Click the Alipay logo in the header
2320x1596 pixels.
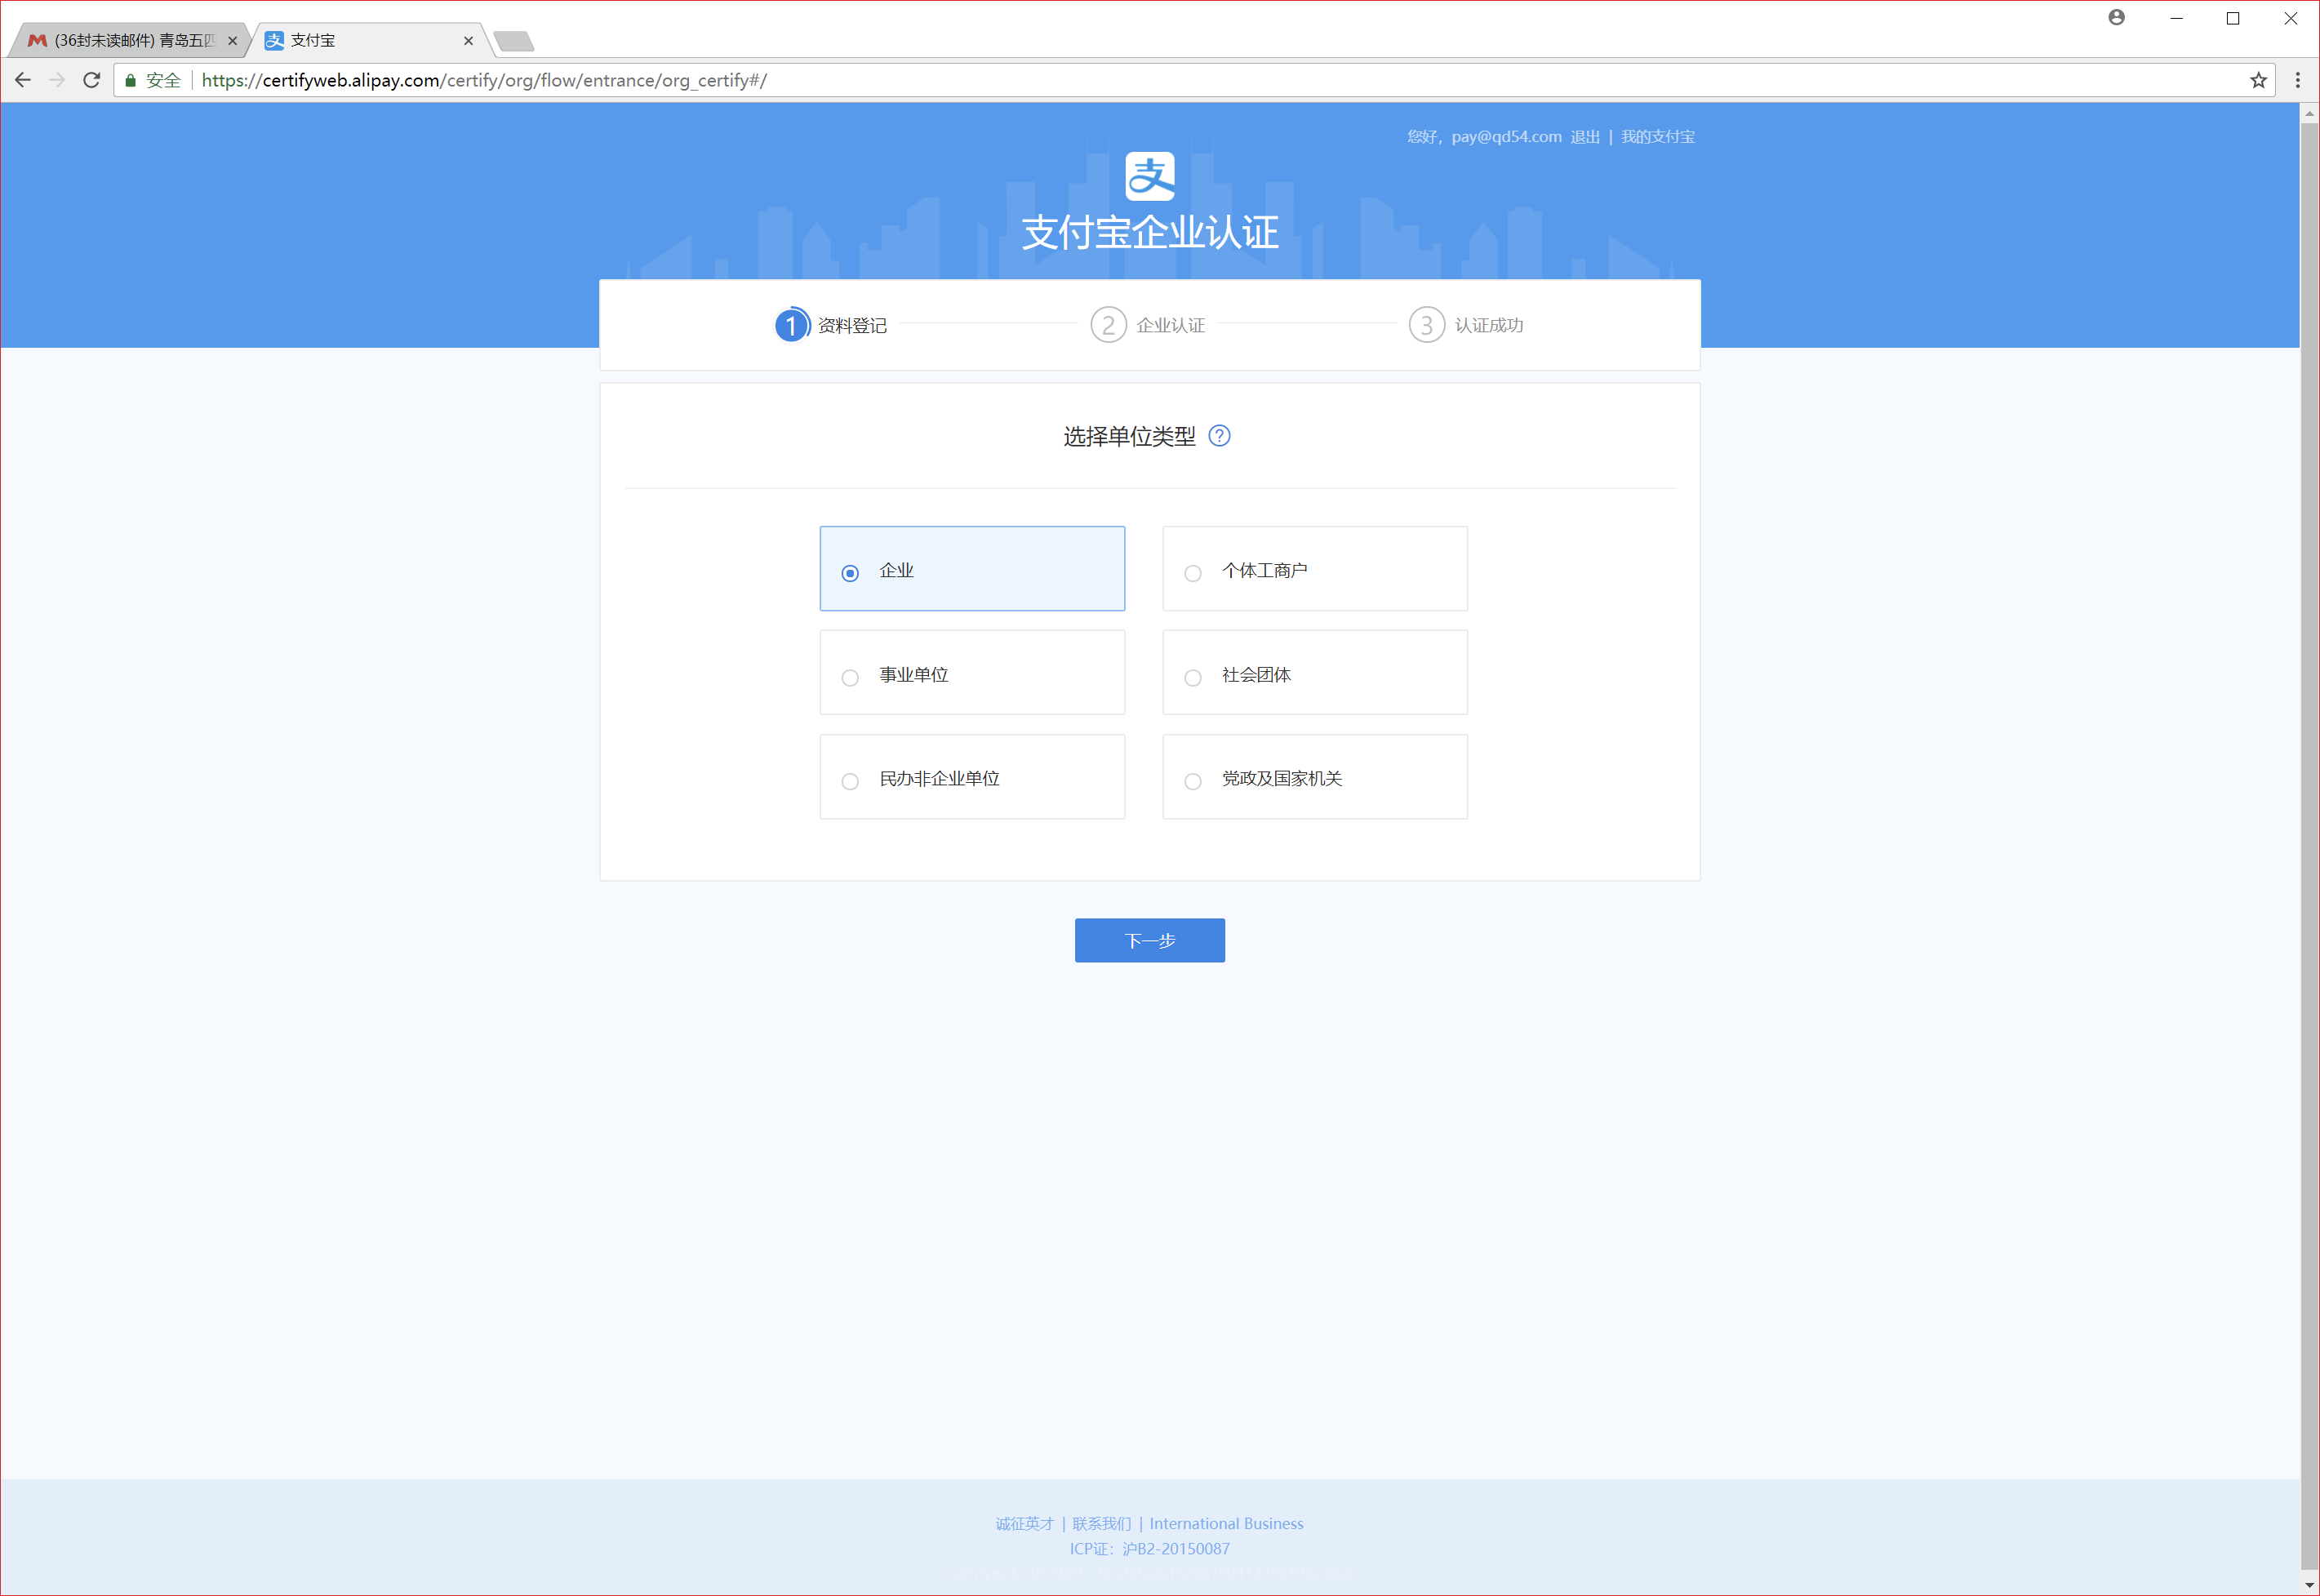point(1149,176)
